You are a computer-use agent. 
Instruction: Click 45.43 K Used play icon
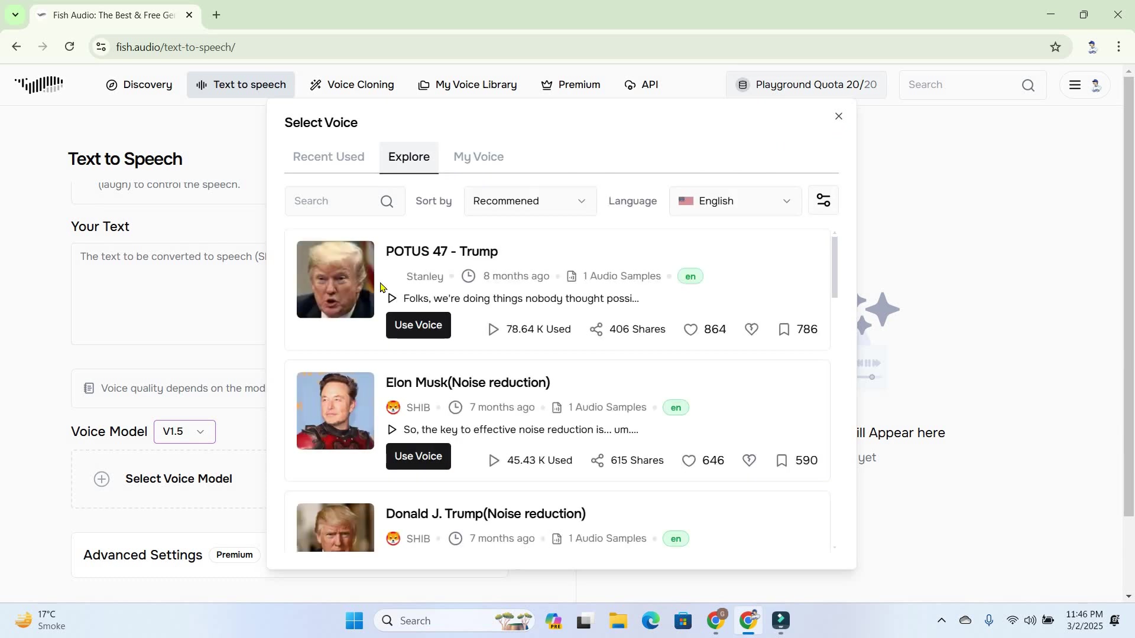pos(494,461)
